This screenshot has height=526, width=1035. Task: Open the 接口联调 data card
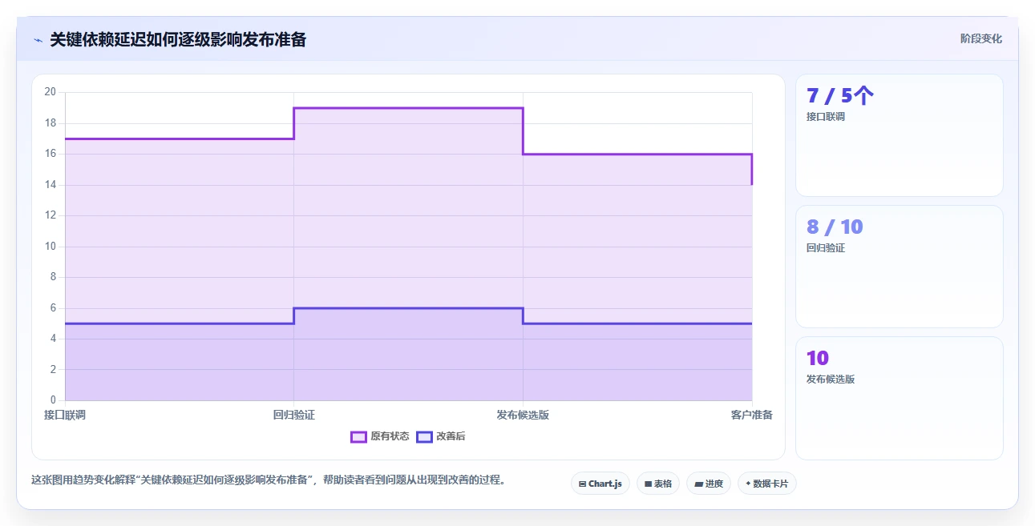(899, 135)
